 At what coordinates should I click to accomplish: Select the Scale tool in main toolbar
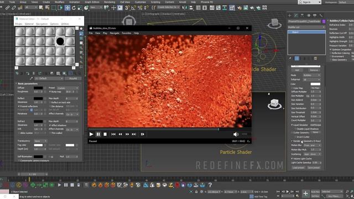point(80,8)
